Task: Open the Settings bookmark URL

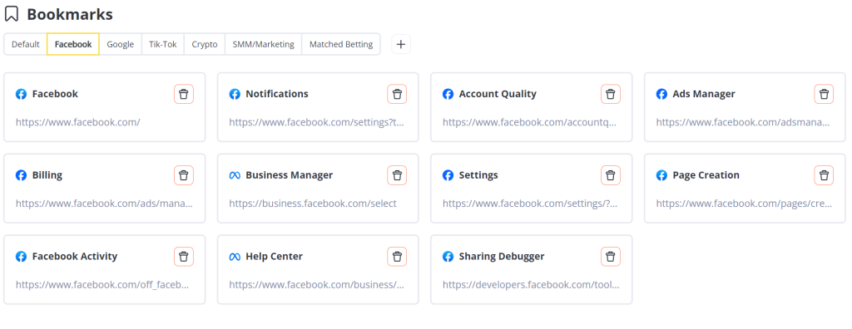Action: click(x=530, y=204)
